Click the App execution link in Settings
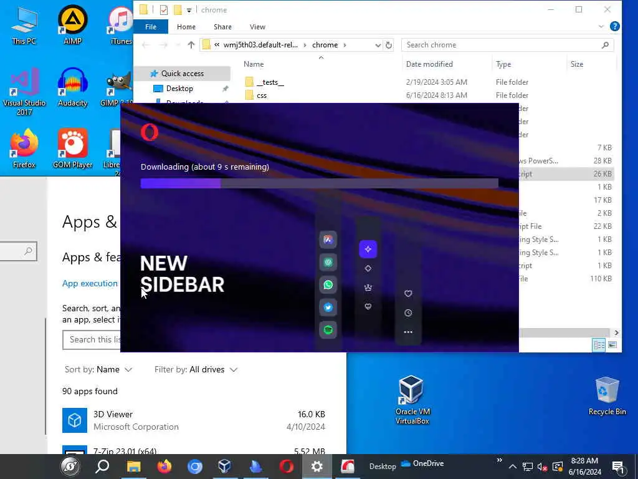Image resolution: width=638 pixels, height=479 pixels. coord(90,284)
